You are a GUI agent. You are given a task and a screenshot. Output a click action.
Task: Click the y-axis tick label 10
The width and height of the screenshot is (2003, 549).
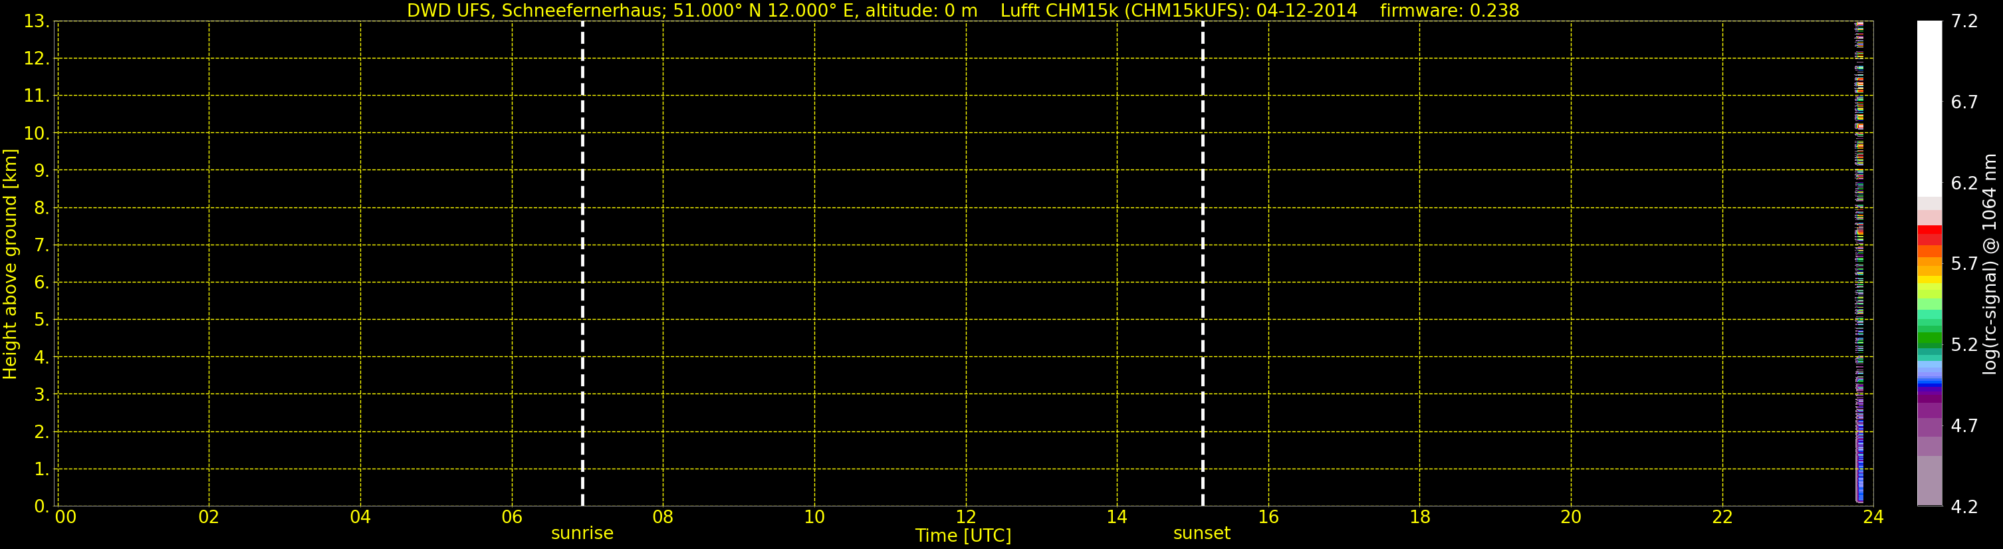36,134
